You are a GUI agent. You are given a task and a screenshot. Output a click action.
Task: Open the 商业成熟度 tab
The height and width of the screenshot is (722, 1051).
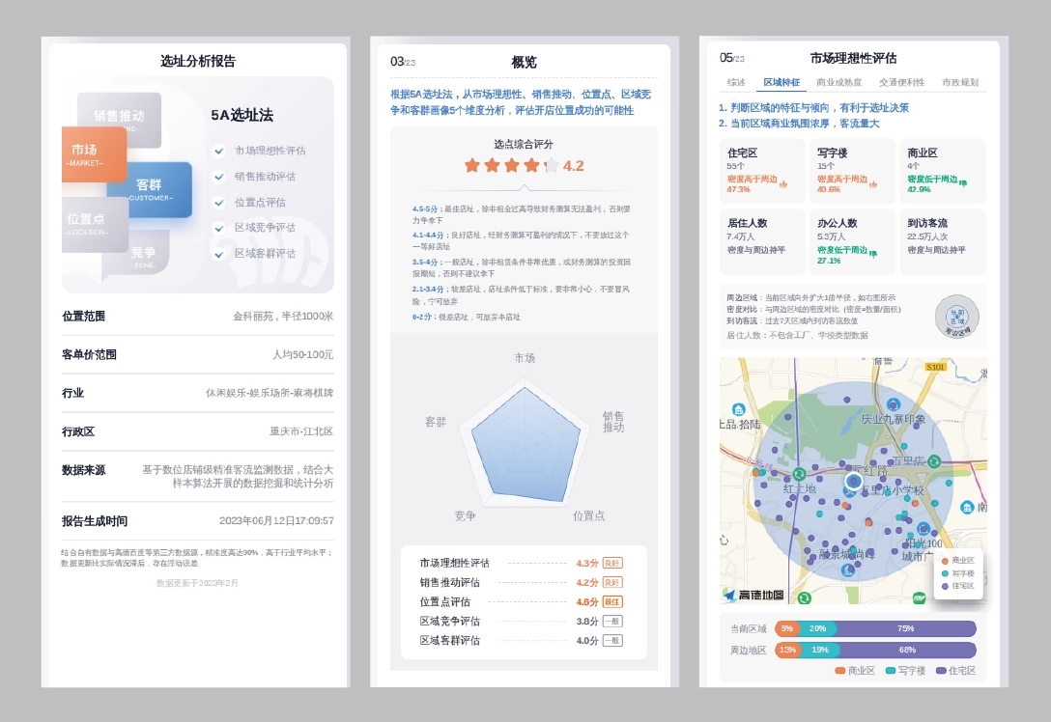(838, 83)
